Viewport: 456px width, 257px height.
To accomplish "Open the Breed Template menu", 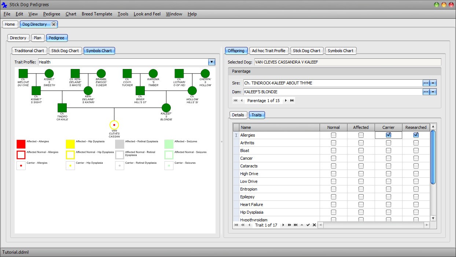I will (97, 14).
